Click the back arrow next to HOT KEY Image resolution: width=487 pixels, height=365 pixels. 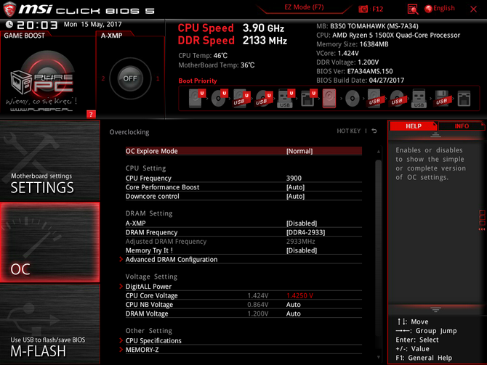pos(374,131)
